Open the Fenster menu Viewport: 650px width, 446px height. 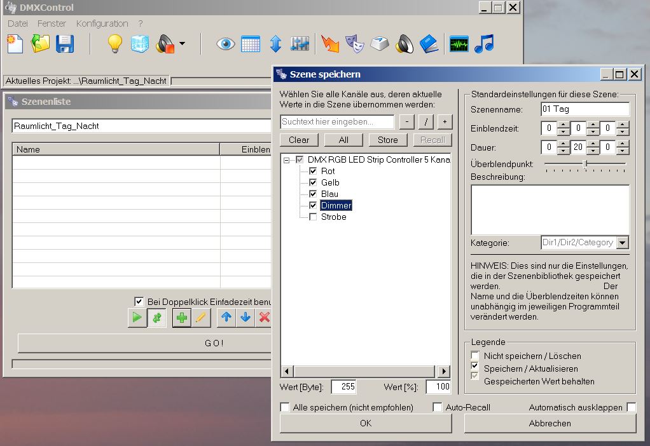[x=52, y=24]
